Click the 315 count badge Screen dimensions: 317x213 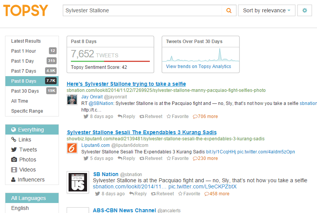pyautogui.click(x=52, y=61)
